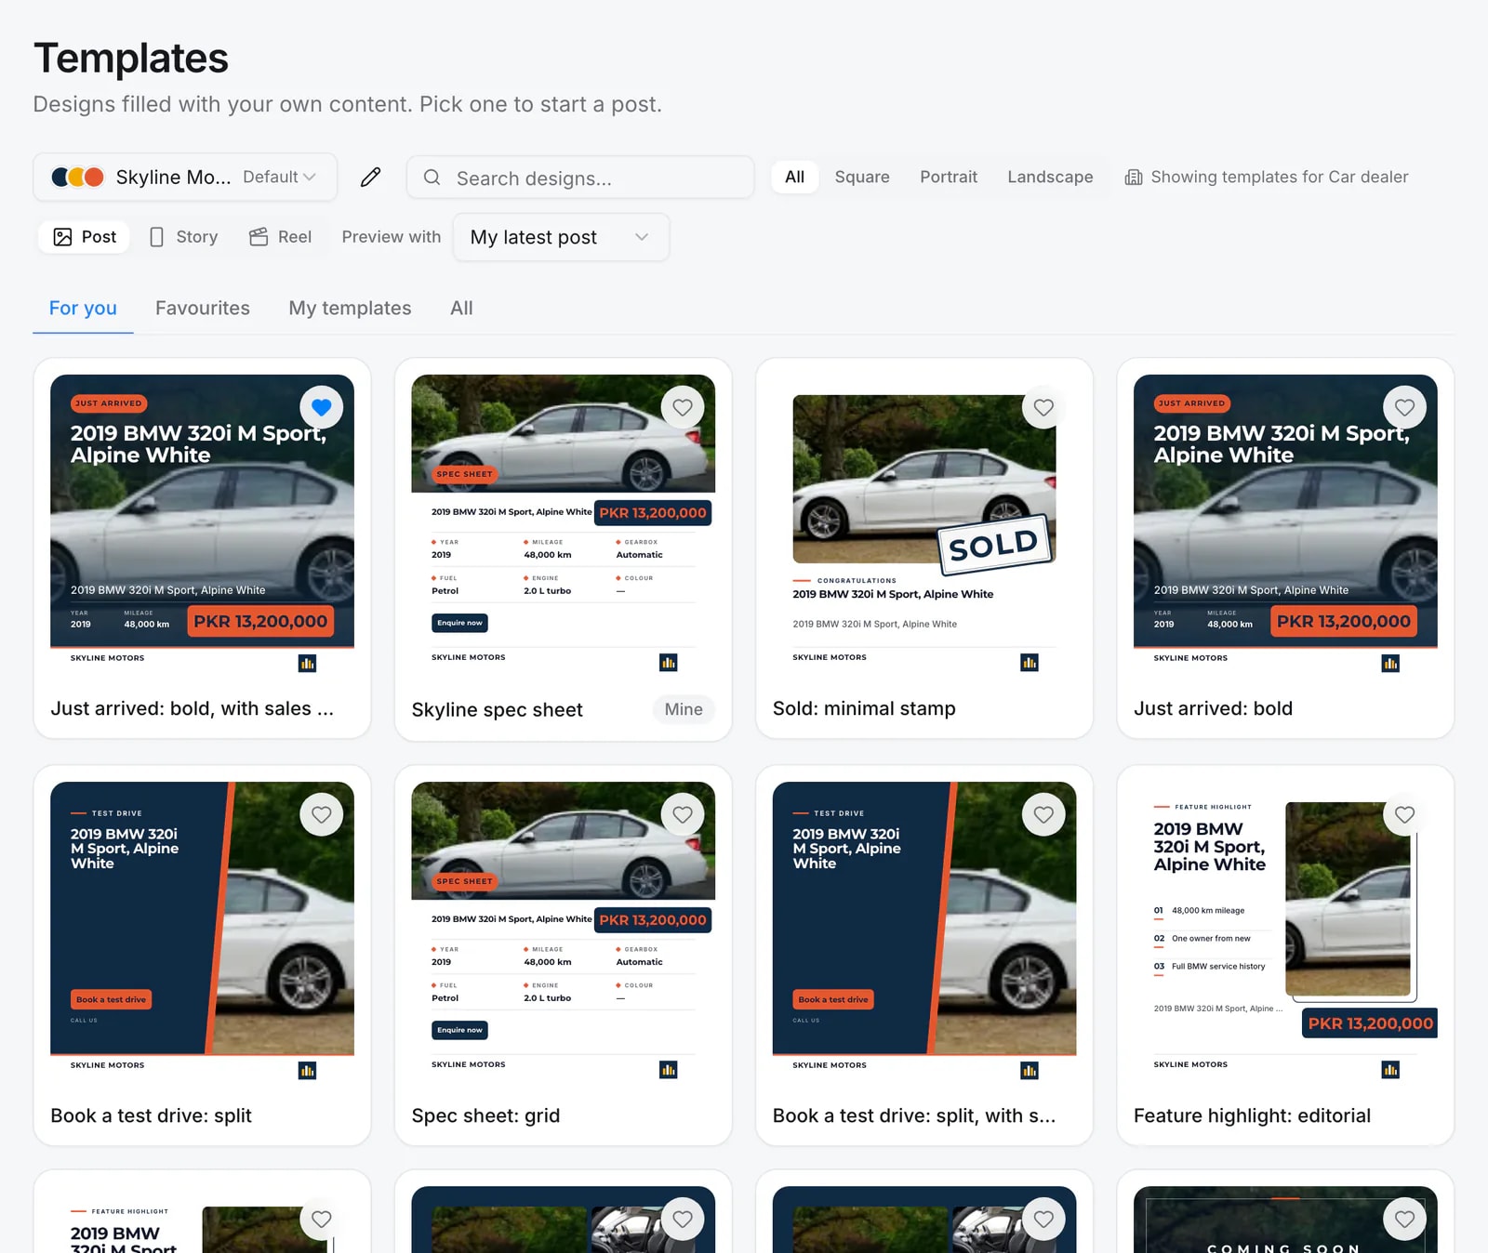
Task: Select the Post format button
Action: pos(85,237)
